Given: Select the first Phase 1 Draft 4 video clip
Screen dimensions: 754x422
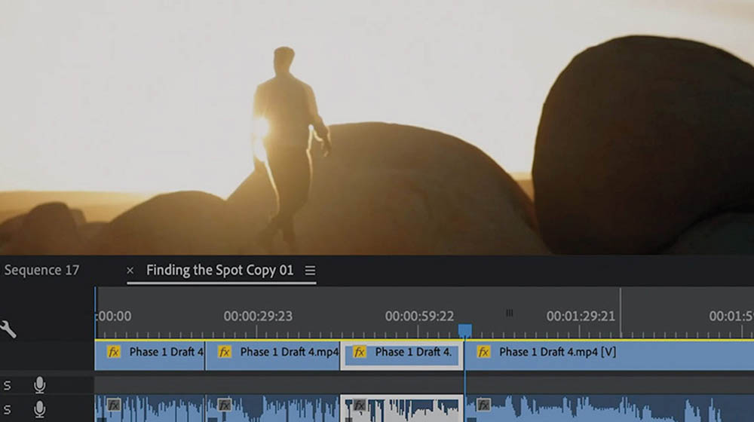Looking at the screenshot, I should [x=149, y=355].
